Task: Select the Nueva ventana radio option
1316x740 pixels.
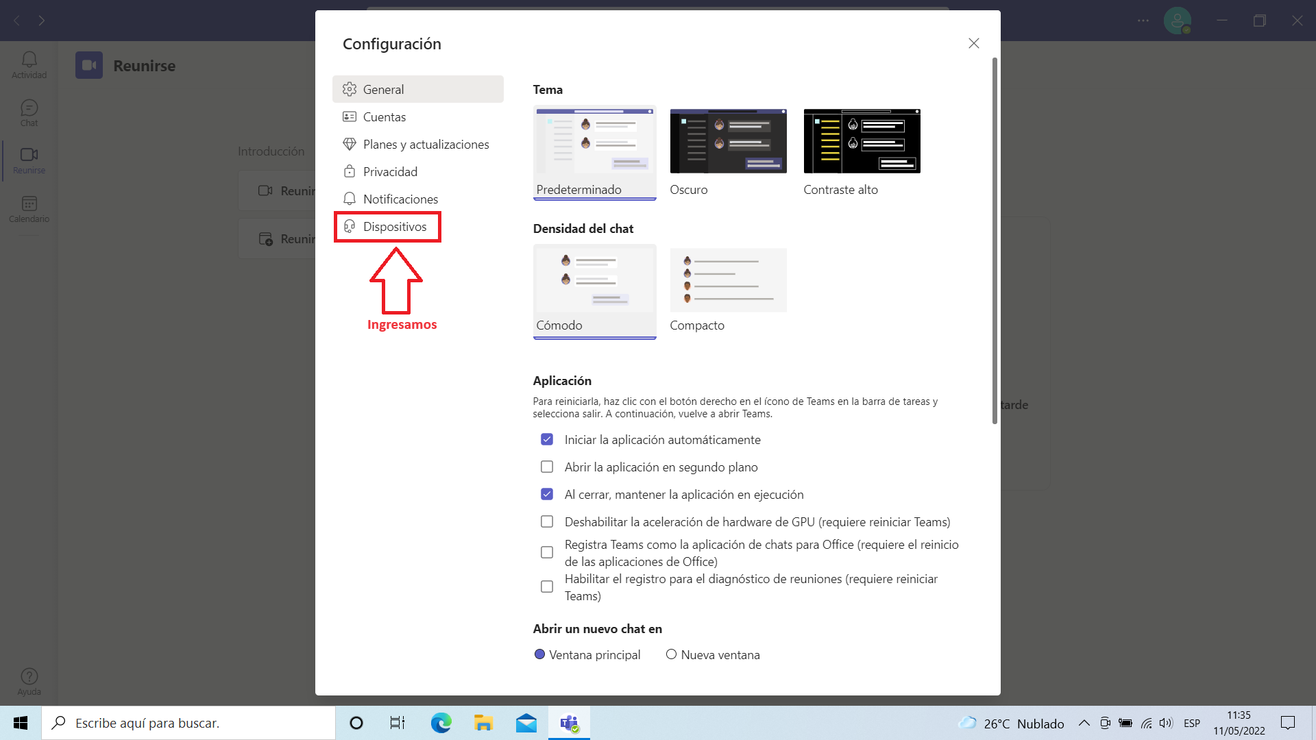Action: click(671, 654)
